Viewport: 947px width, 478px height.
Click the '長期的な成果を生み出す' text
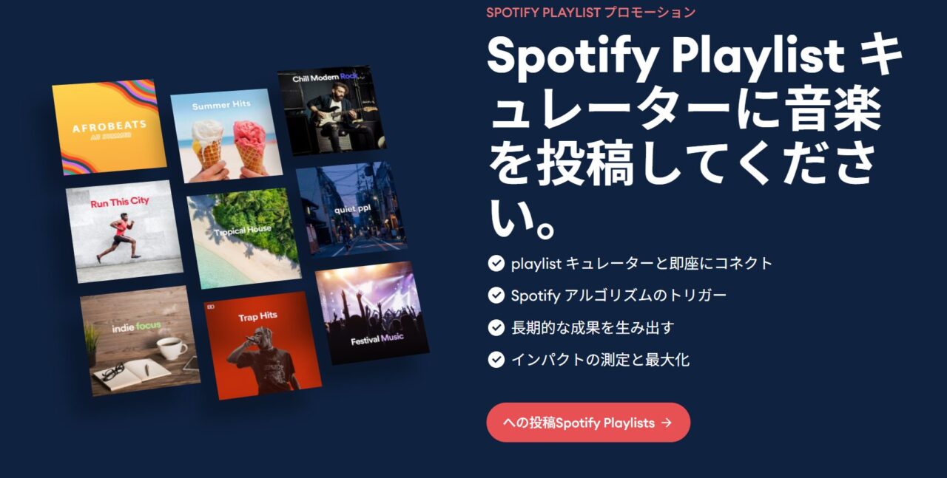point(593,327)
